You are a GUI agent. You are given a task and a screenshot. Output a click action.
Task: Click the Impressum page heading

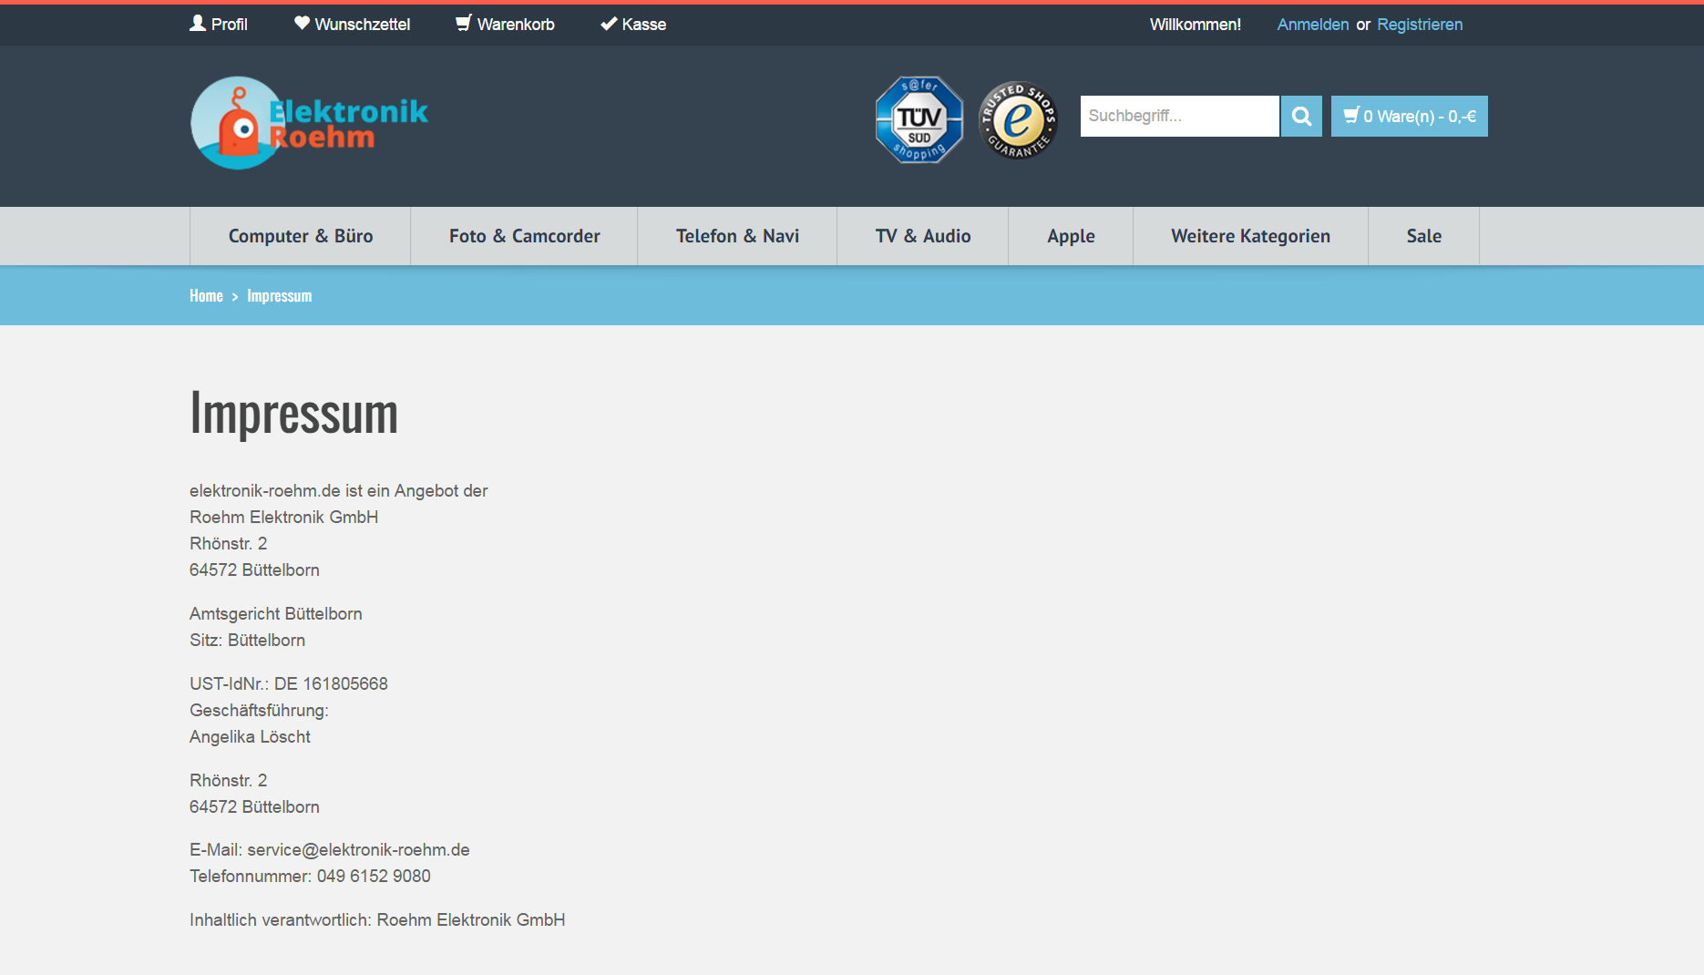click(293, 414)
